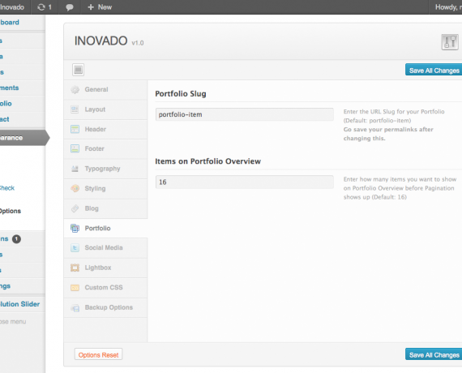Image resolution: width=462 pixels, height=373 pixels.
Task: Click the Header section icon
Action: [x=75, y=129]
